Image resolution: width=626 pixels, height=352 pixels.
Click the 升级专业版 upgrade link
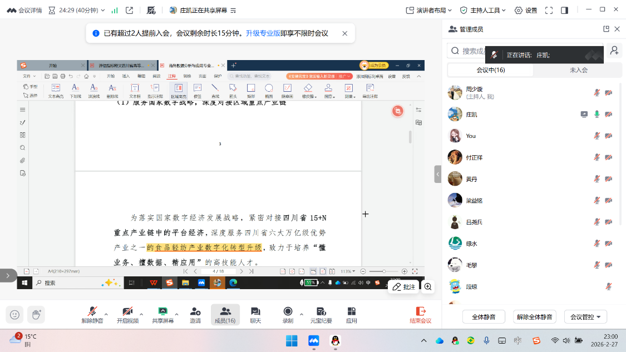coord(263,33)
